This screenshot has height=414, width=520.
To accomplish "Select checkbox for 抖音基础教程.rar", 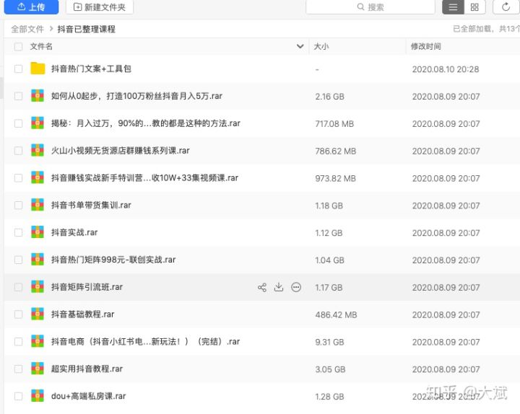I will coord(19,314).
